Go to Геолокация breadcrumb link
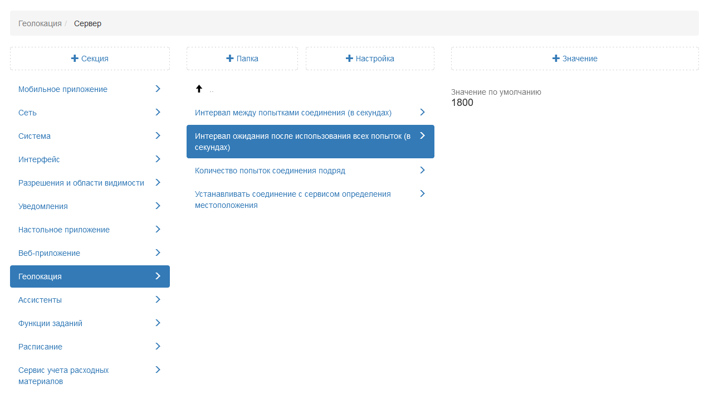The width and height of the screenshot is (709, 403). click(40, 23)
